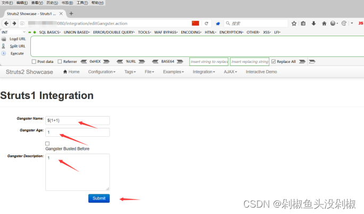The image size is (364, 214).
Task: Decode %URL with left arrow
Action: click(x=120, y=62)
